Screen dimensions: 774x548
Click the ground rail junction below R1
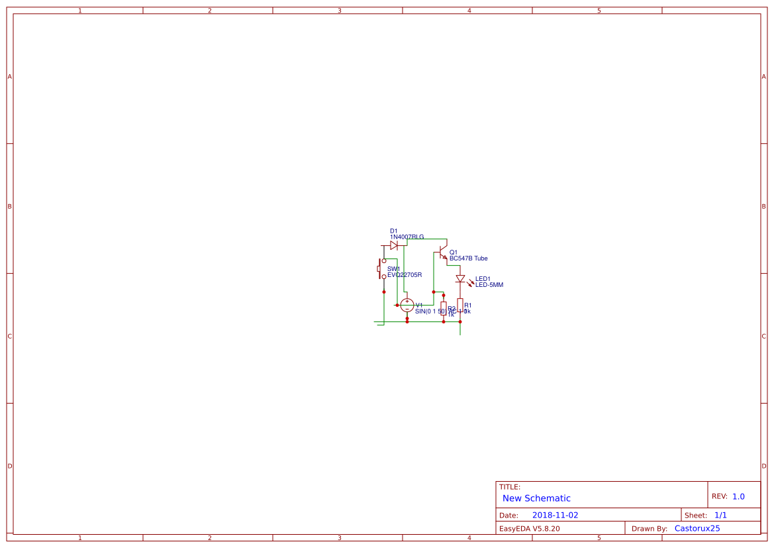pos(460,321)
